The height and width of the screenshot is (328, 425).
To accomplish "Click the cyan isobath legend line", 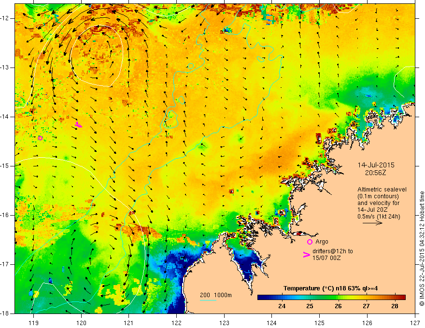I will (208, 300).
